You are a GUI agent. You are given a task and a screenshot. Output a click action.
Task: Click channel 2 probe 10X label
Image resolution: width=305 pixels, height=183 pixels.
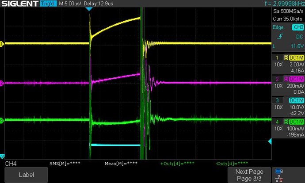[x=278, y=86]
